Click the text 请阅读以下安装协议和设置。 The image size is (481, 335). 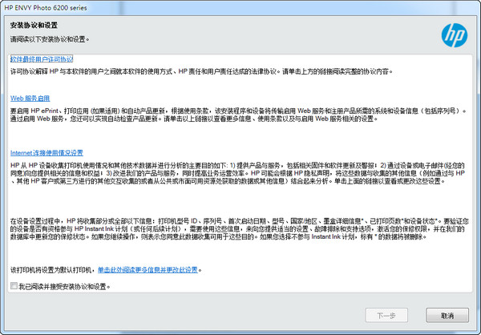pos(50,39)
